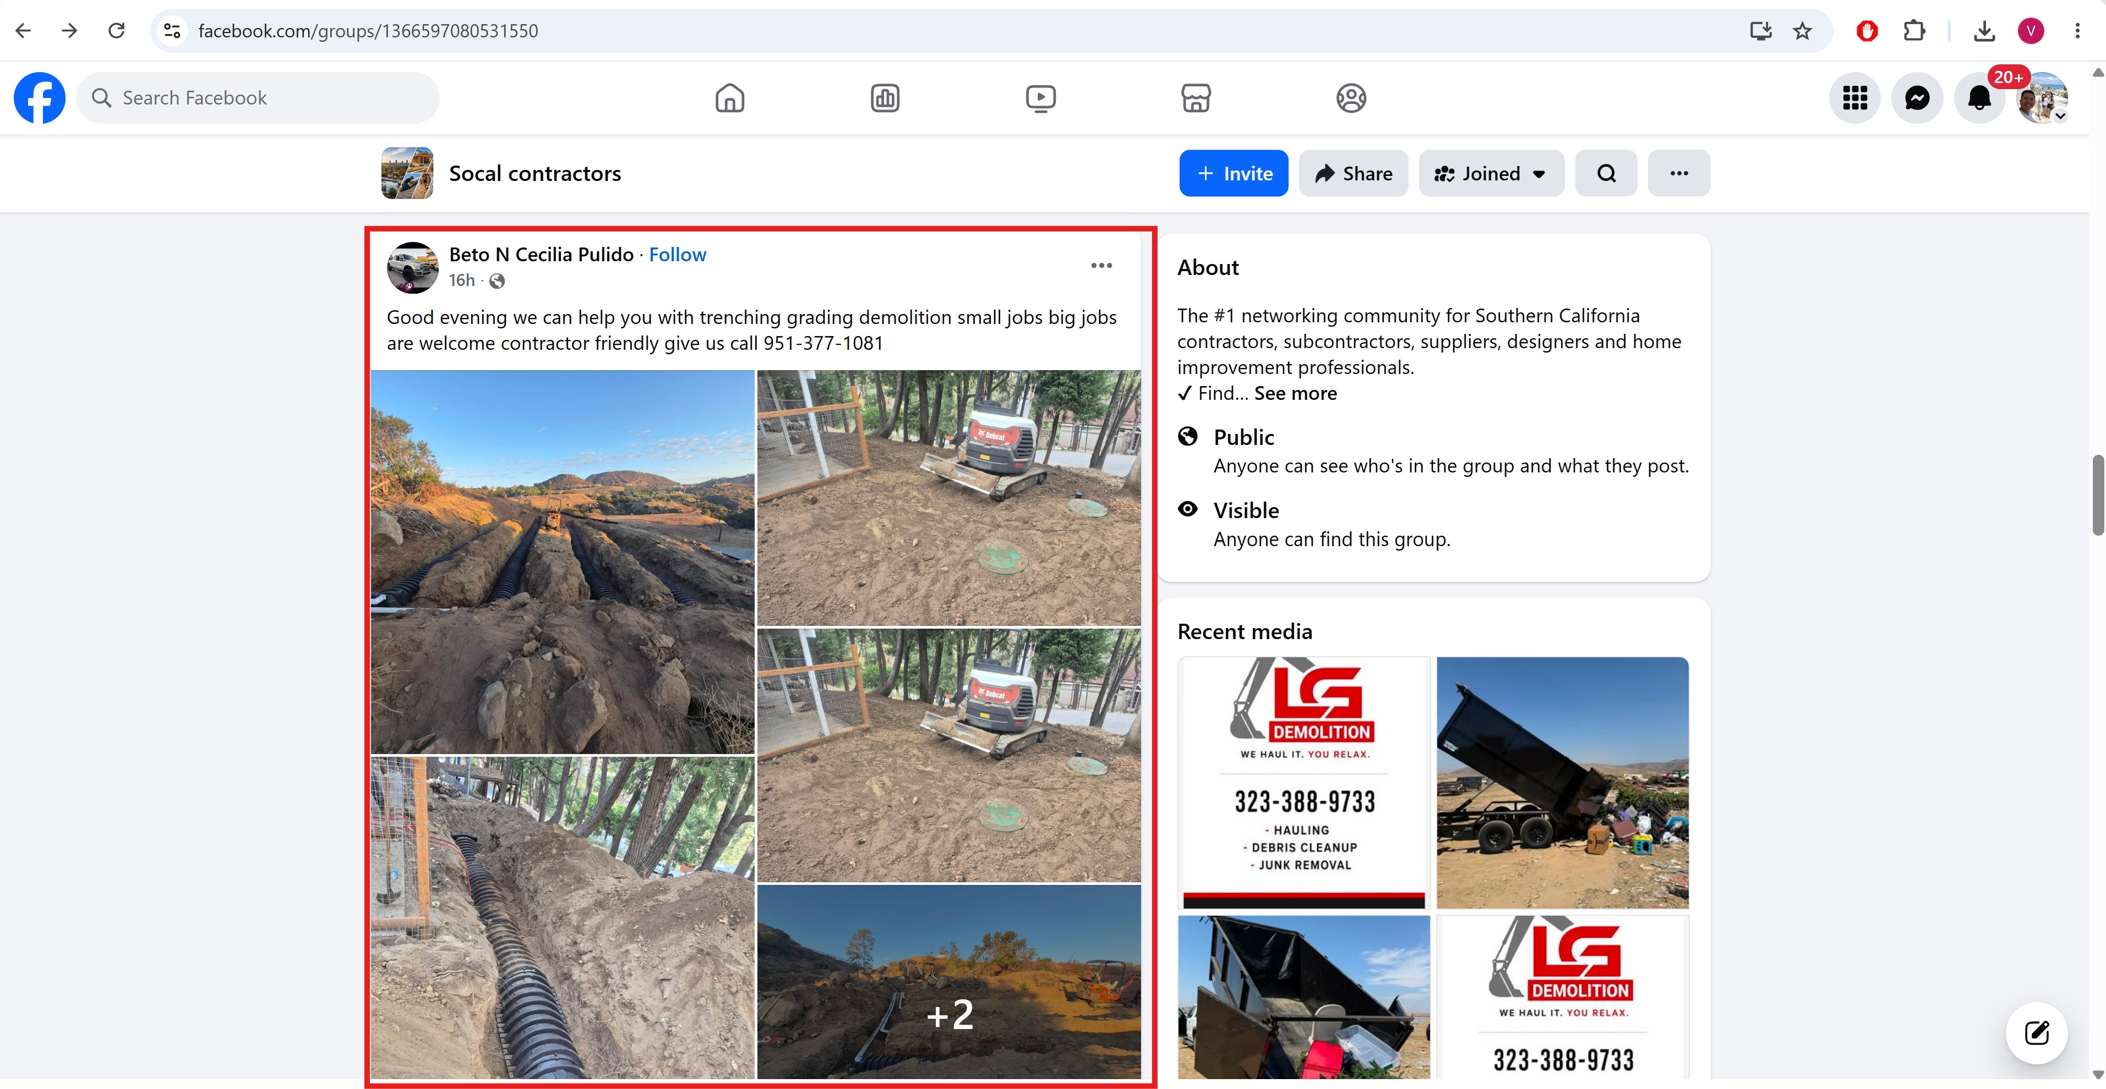Screen dimensions: 2106x1089
Task: Open Messenger chats
Action: coord(1916,98)
